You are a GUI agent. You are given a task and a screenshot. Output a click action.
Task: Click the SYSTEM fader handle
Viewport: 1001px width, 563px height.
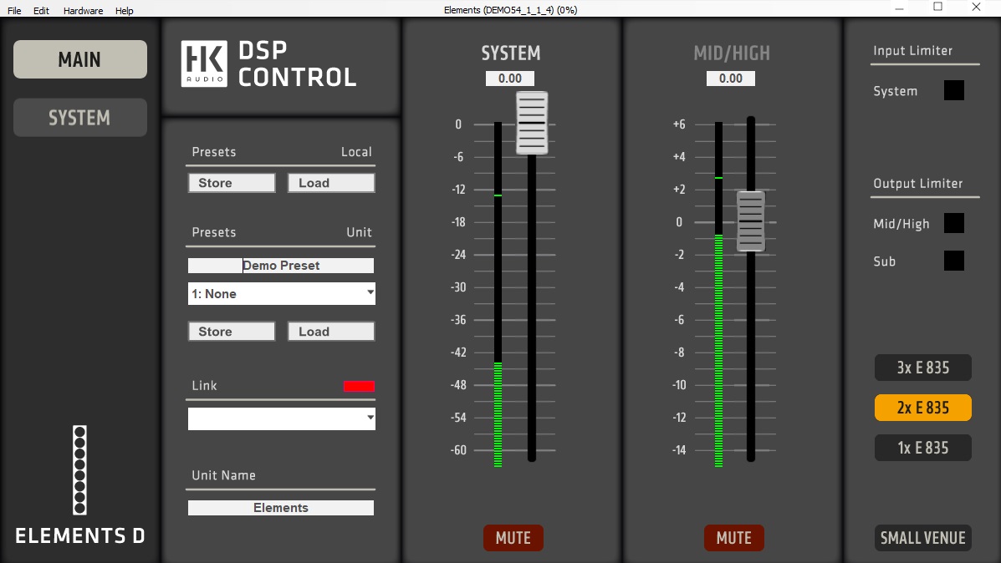(532, 123)
